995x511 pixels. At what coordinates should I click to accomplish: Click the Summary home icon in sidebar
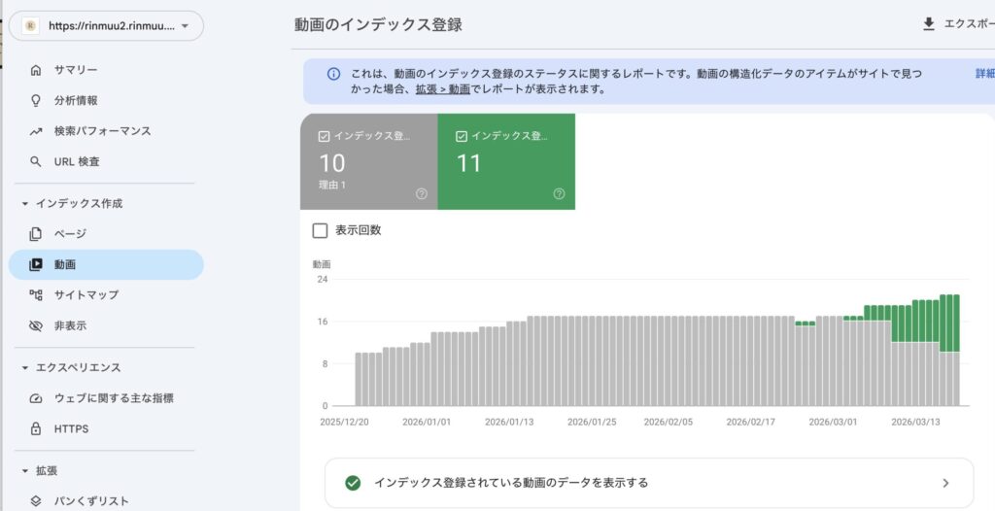(x=36, y=70)
